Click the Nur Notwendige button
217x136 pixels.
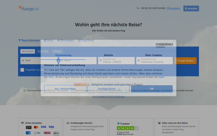pos(65,89)
